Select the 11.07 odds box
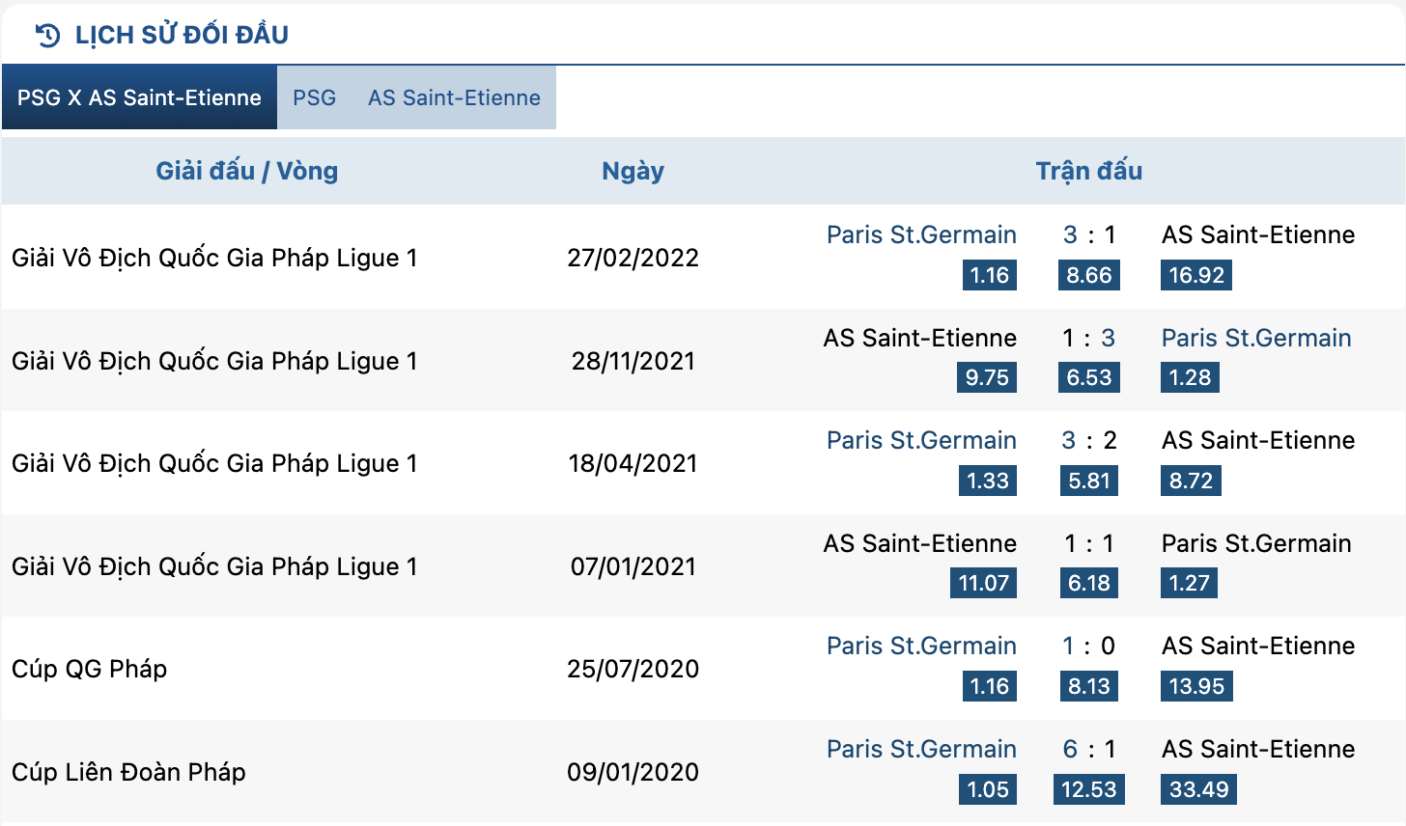The image size is (1406, 826). coord(983,583)
